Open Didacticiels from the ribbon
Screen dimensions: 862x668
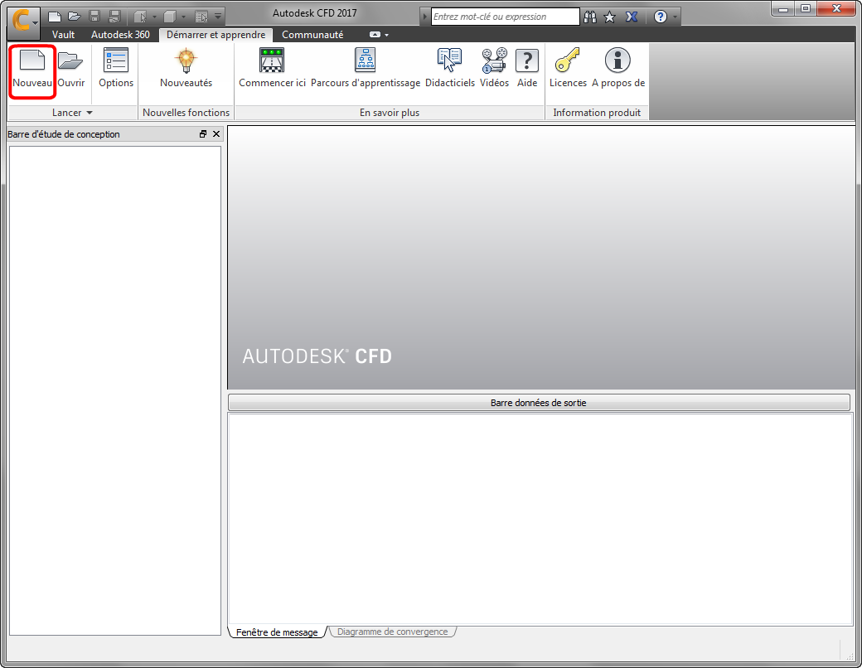point(450,68)
